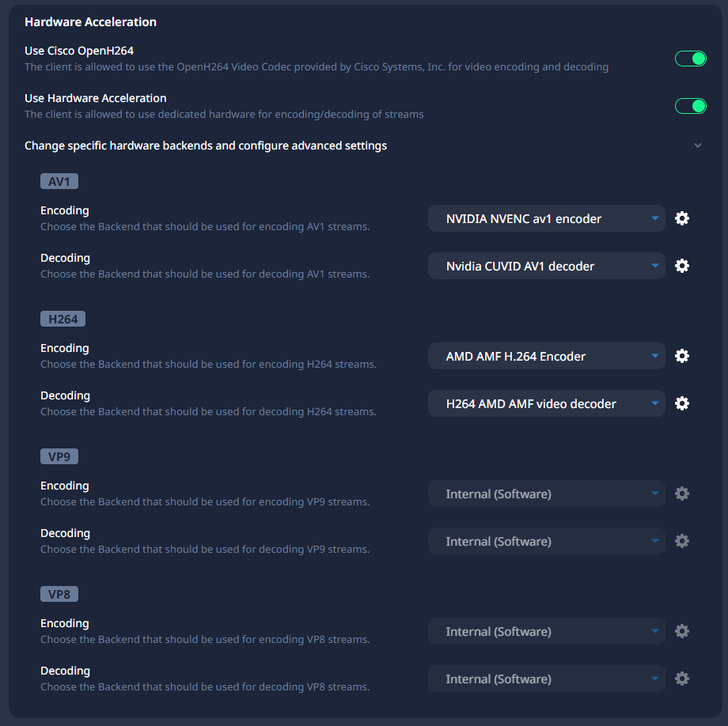Open Nvidia CUVID AV1 decoder dropdown
This screenshot has height=726, width=728.
(x=546, y=266)
